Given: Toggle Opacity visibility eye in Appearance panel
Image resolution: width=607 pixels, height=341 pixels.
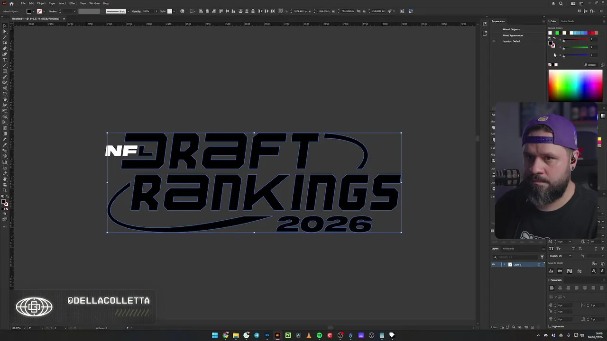Looking at the screenshot, I should pyautogui.click(x=494, y=41).
